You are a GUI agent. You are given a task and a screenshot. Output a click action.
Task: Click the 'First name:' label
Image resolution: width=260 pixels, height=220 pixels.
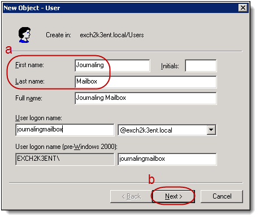[x=29, y=65]
